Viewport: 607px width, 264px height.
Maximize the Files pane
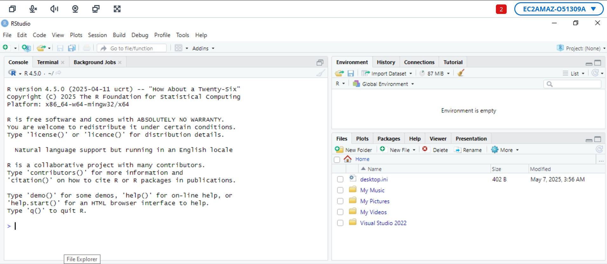click(598, 139)
